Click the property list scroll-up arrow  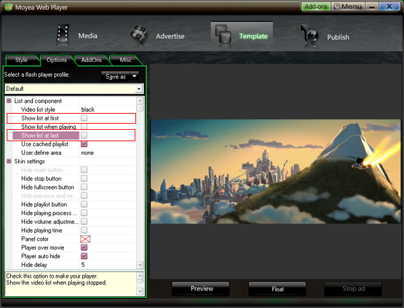139,101
